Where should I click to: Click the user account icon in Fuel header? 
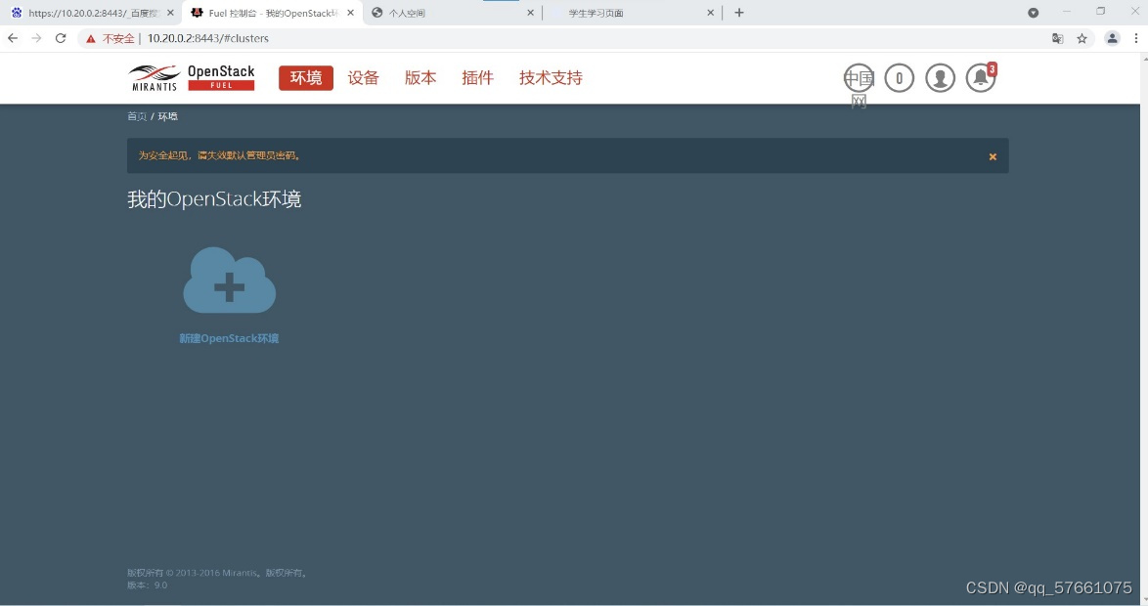click(940, 77)
